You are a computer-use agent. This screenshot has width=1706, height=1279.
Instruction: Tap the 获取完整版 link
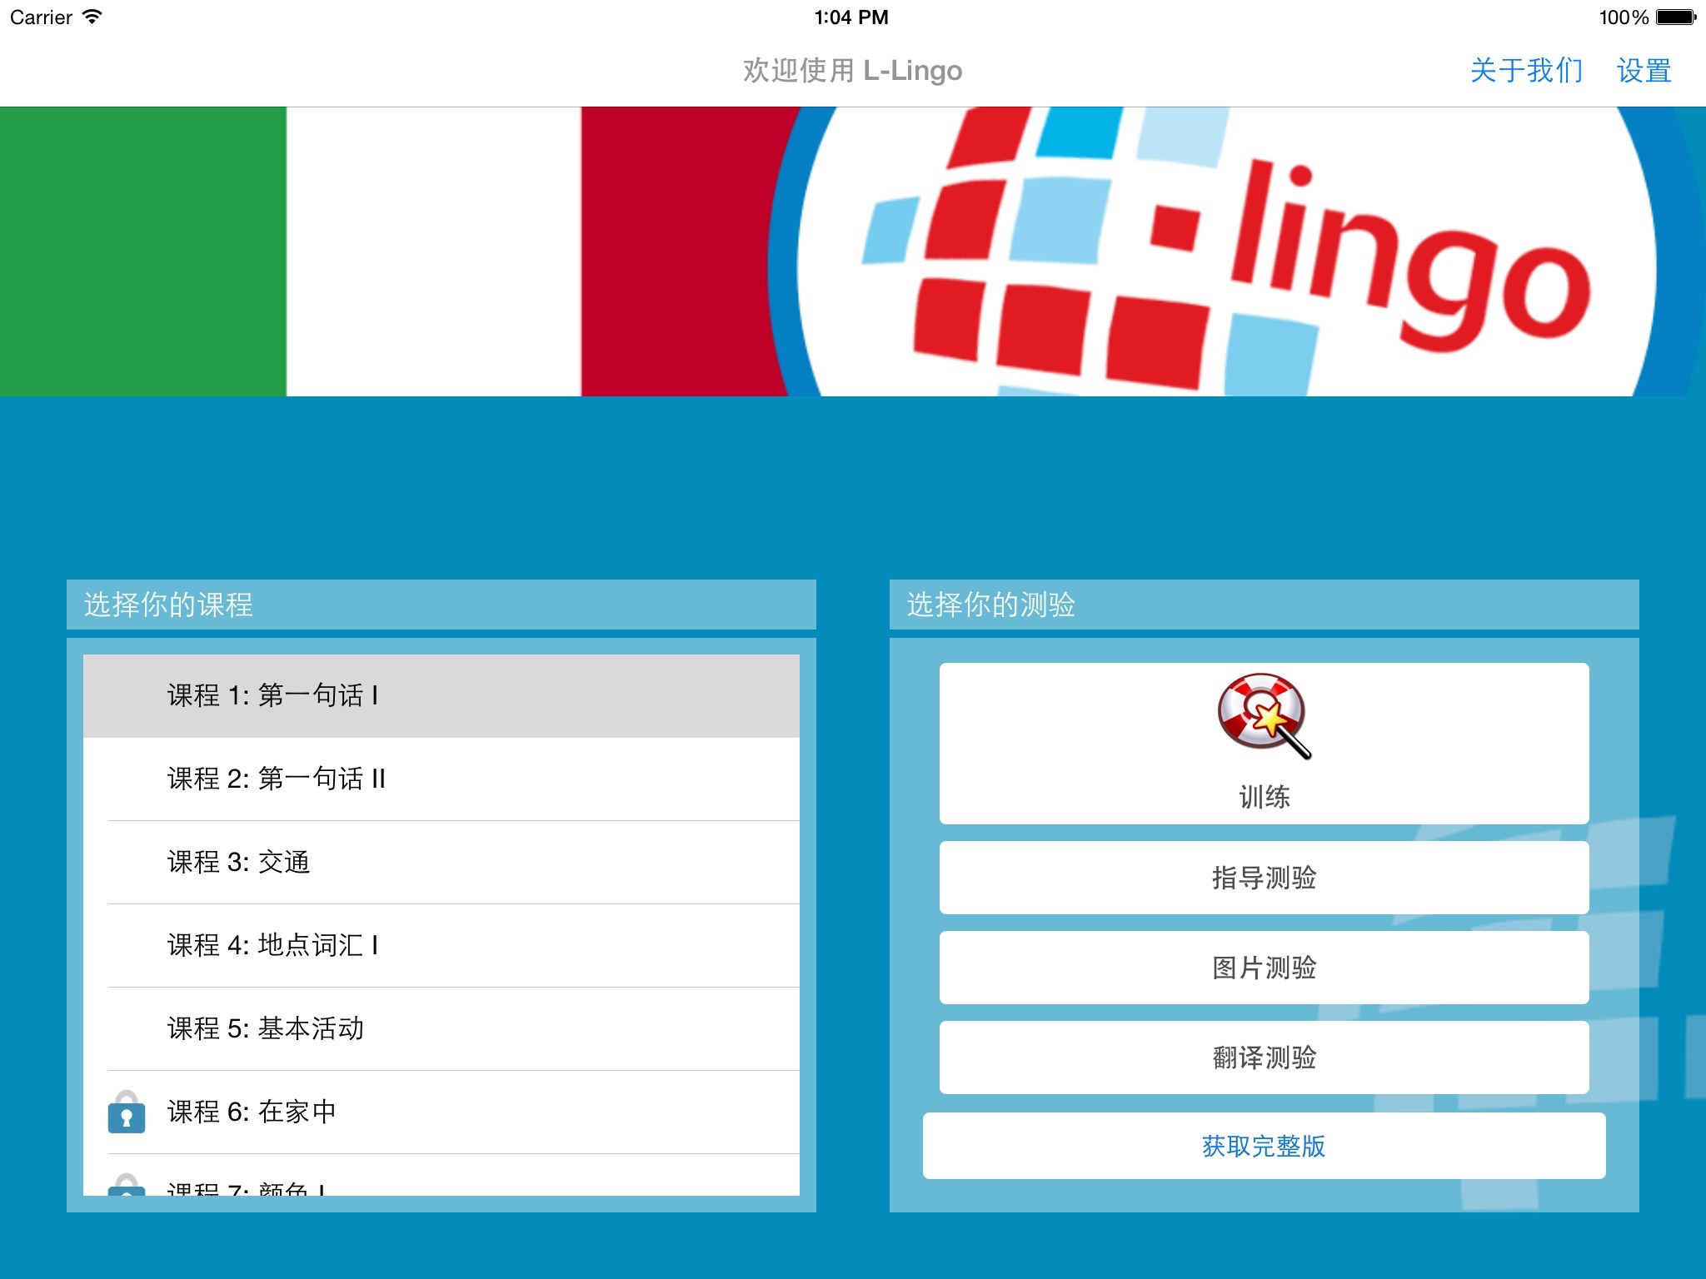1264,1146
